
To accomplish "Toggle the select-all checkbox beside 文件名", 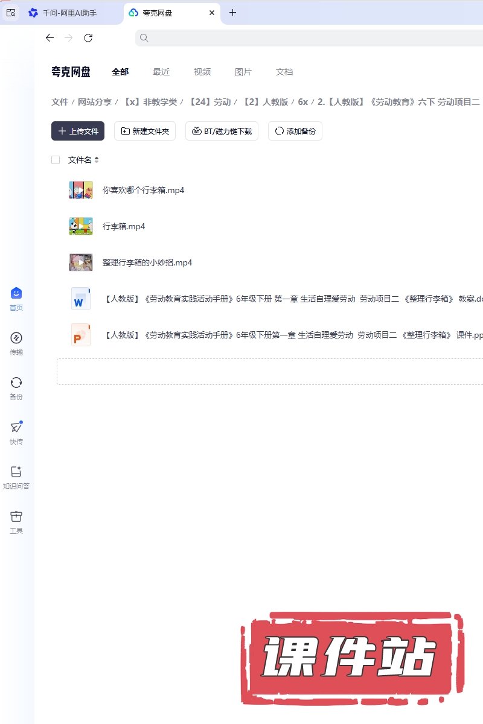I will (56, 160).
